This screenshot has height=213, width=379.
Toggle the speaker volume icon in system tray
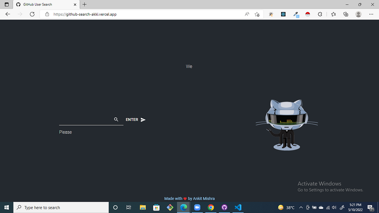point(334,208)
